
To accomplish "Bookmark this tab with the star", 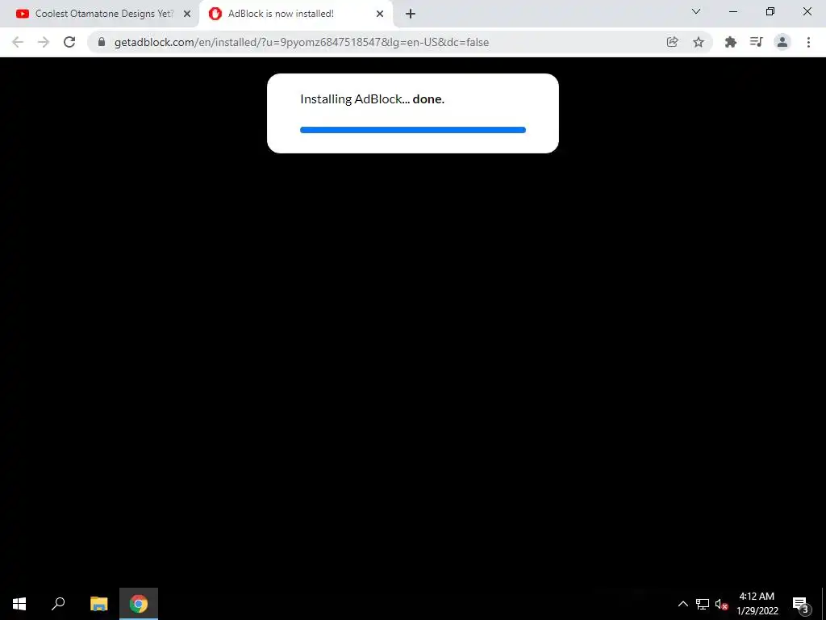I will 699,42.
